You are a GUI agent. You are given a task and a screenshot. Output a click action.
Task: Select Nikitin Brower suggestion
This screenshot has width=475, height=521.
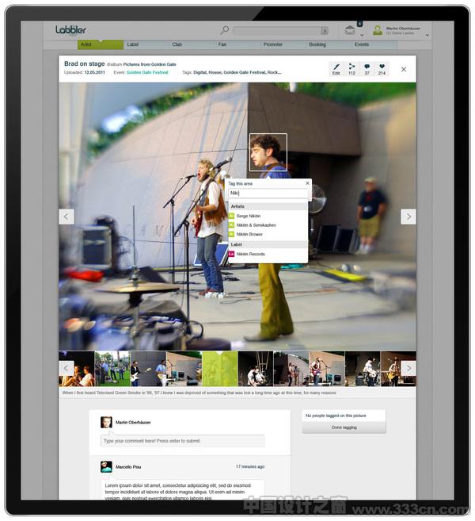(x=268, y=234)
